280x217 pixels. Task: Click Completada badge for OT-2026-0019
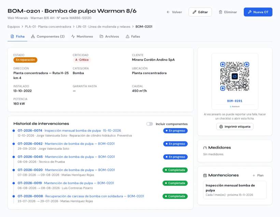[175, 183]
